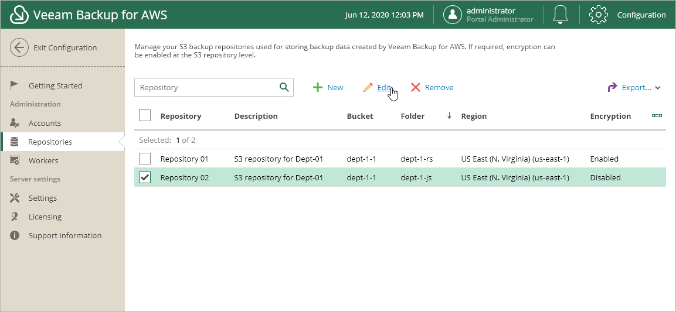
Task: Click the Export... link
Action: click(x=636, y=87)
